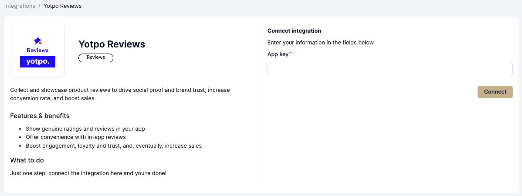Click the Features & benefits heading

40,116
